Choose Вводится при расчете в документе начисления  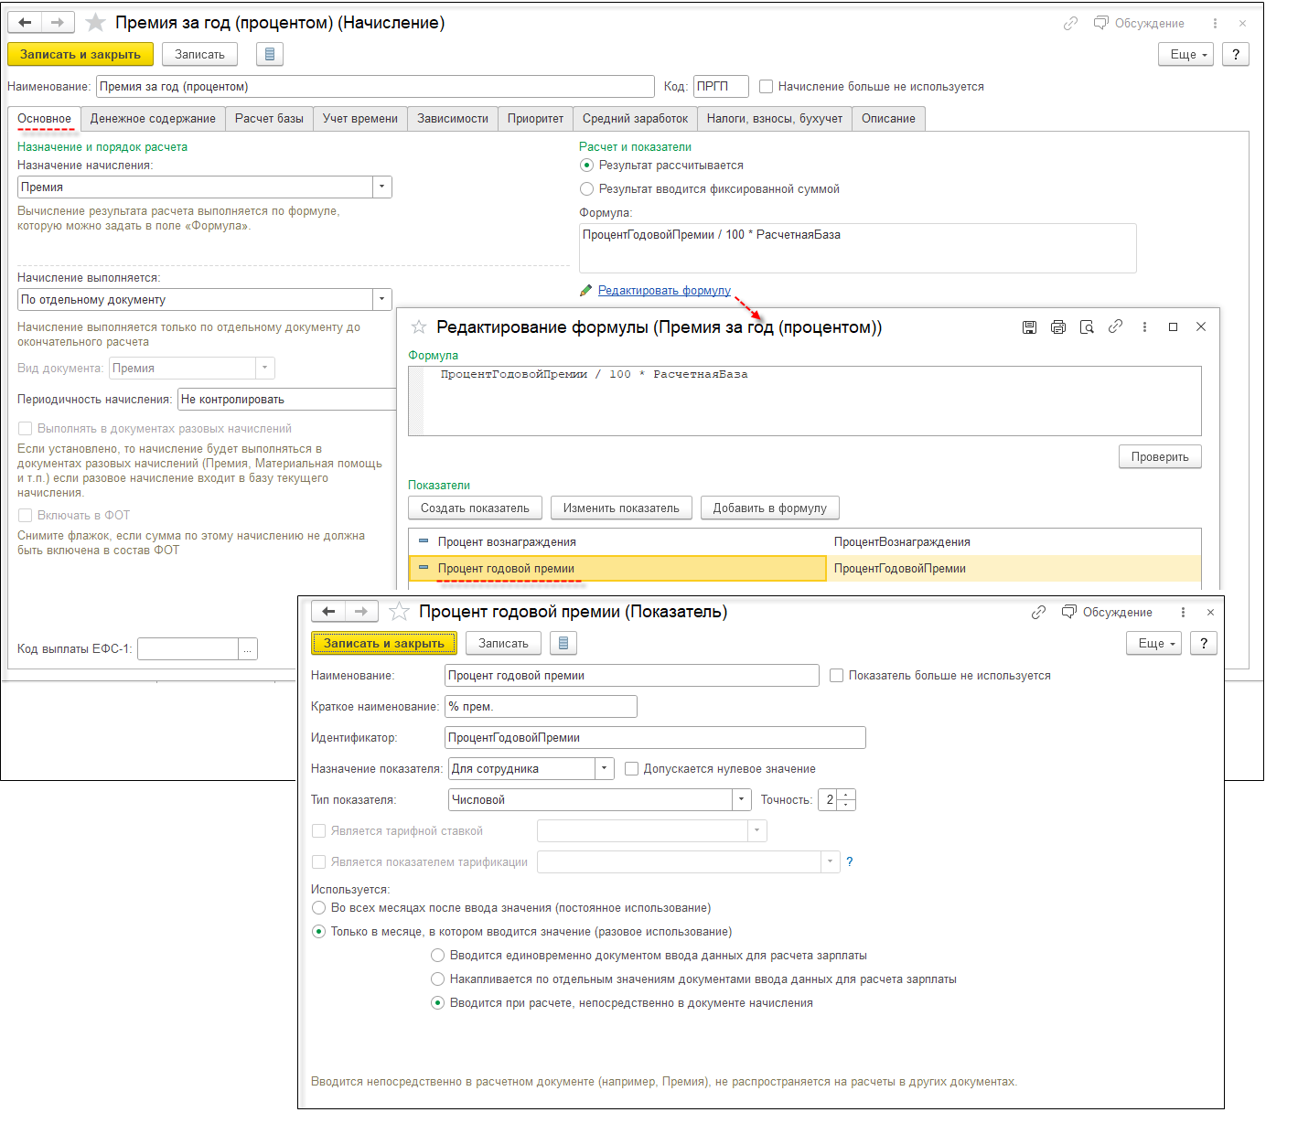point(437,1003)
